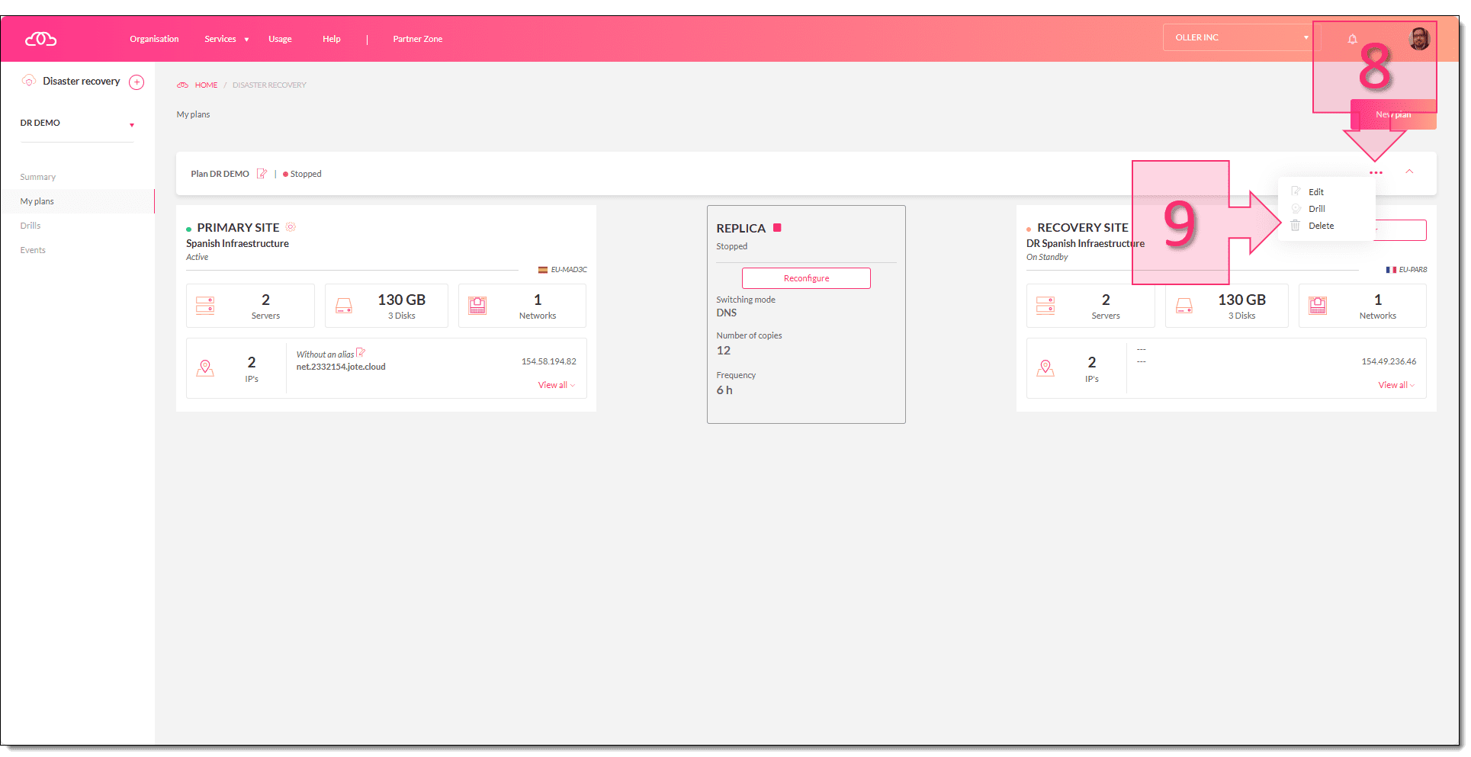This screenshot has height=757, width=1471.
Task: Click the Recovery Site 130 GB disks card
Action: click(x=1227, y=306)
